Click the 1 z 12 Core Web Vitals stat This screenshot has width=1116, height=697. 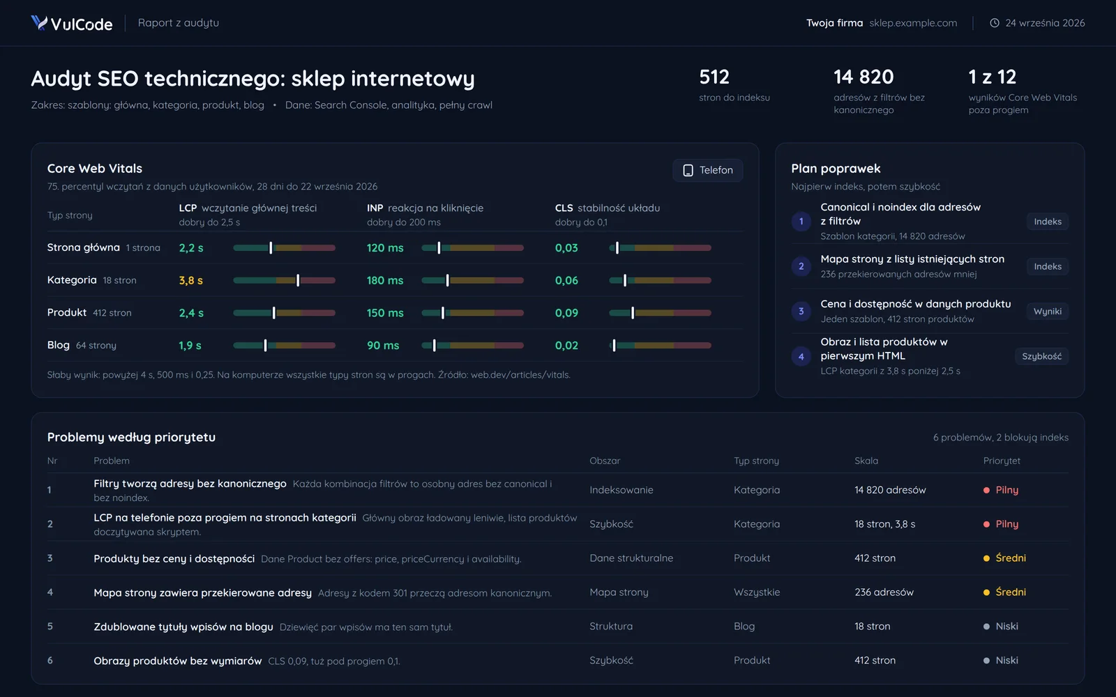point(1023,91)
